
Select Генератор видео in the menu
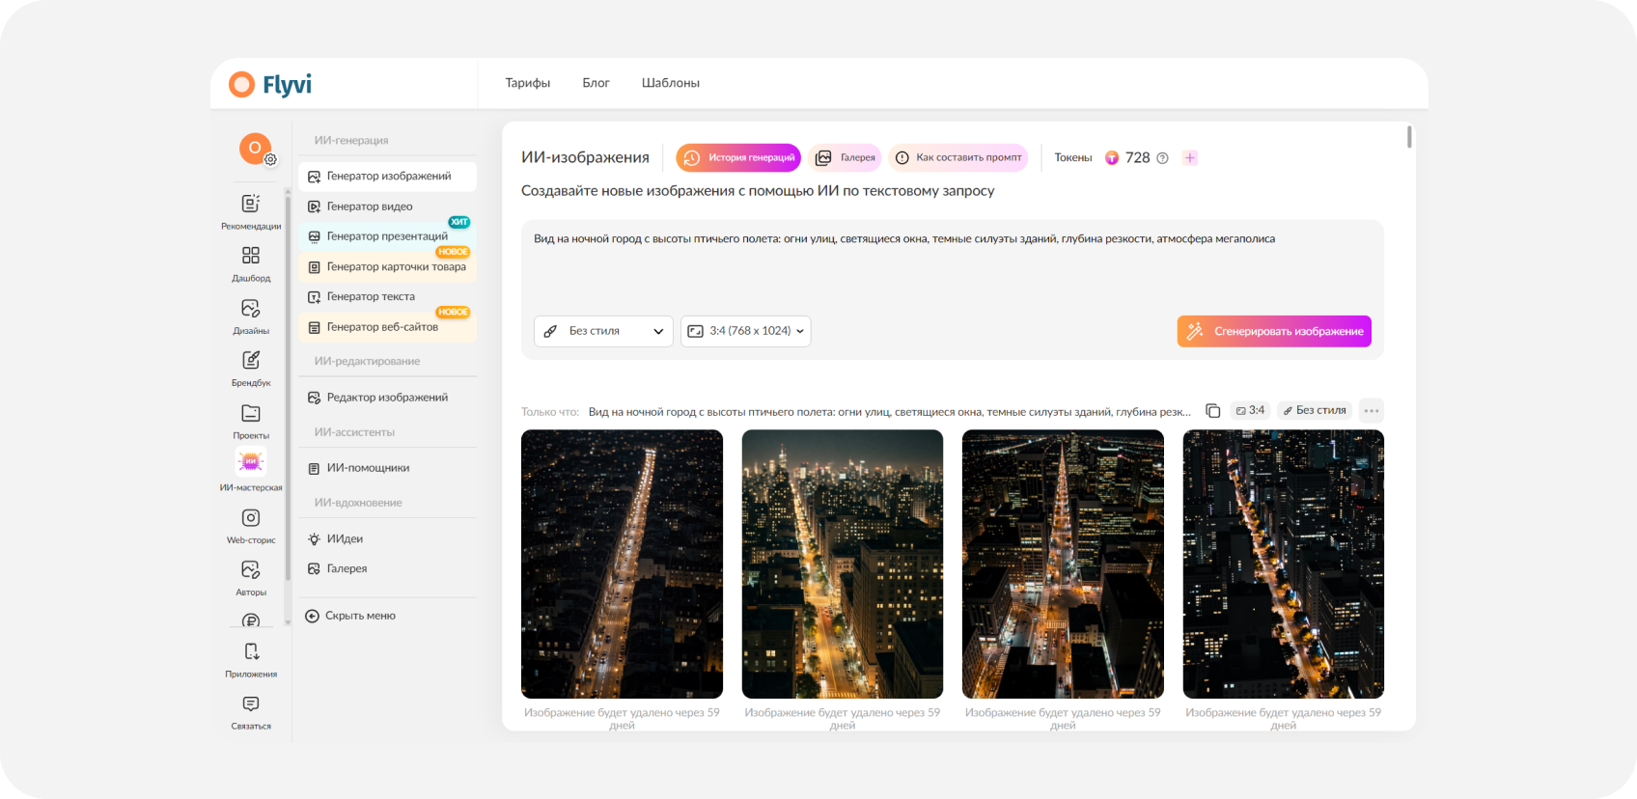[388, 207]
